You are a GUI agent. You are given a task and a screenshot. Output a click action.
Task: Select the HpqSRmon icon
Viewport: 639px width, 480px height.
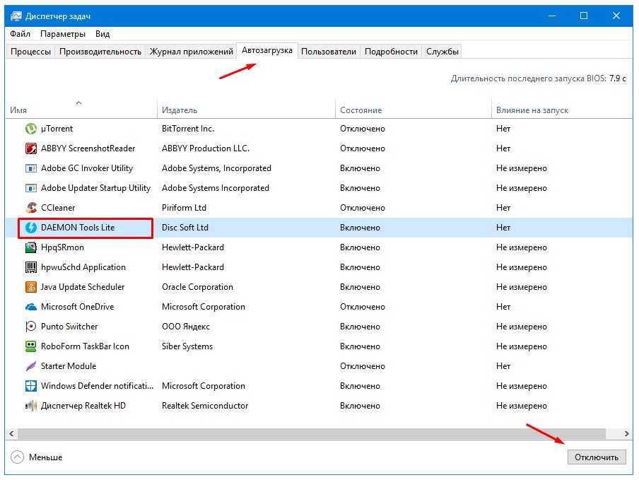[x=31, y=247]
